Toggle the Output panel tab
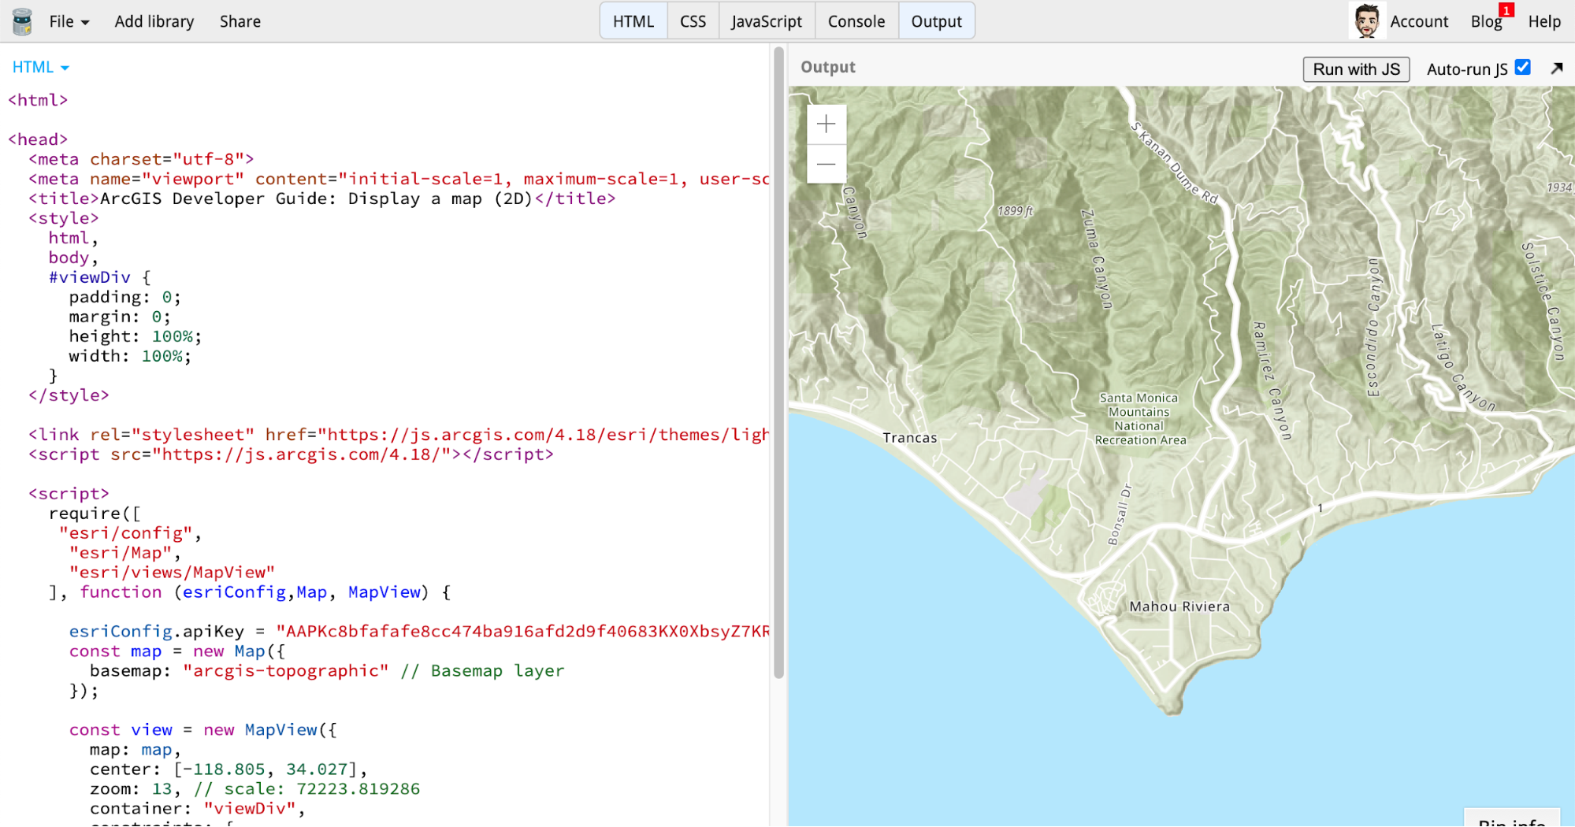 (937, 21)
